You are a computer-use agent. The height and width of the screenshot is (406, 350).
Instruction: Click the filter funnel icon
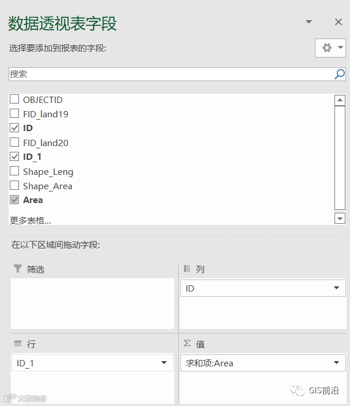[17, 269]
